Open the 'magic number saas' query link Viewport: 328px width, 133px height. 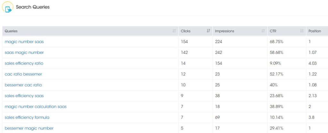click(24, 42)
